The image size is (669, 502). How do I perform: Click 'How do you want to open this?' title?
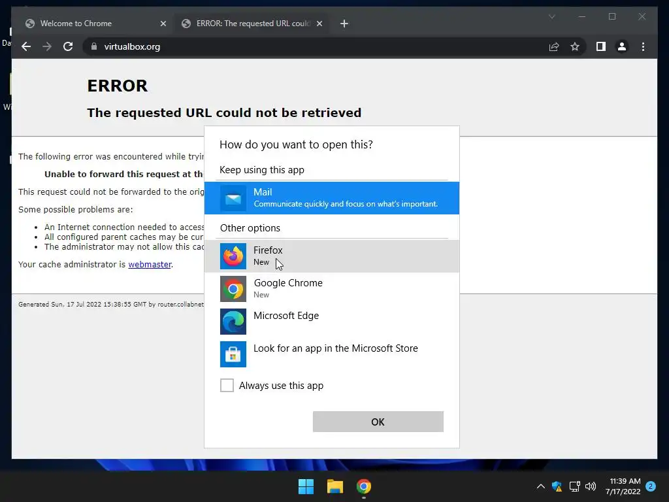[296, 144]
